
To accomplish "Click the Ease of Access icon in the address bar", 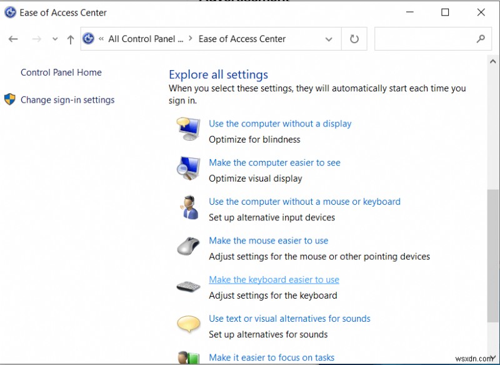I will coord(88,38).
